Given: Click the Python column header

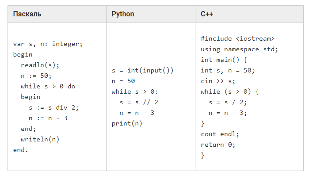Looking at the screenshot, I should 123,14.
